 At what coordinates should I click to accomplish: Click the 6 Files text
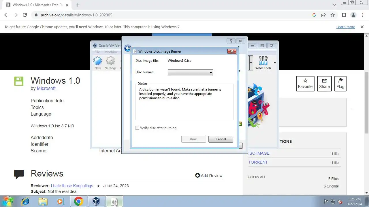pyautogui.click(x=333, y=179)
